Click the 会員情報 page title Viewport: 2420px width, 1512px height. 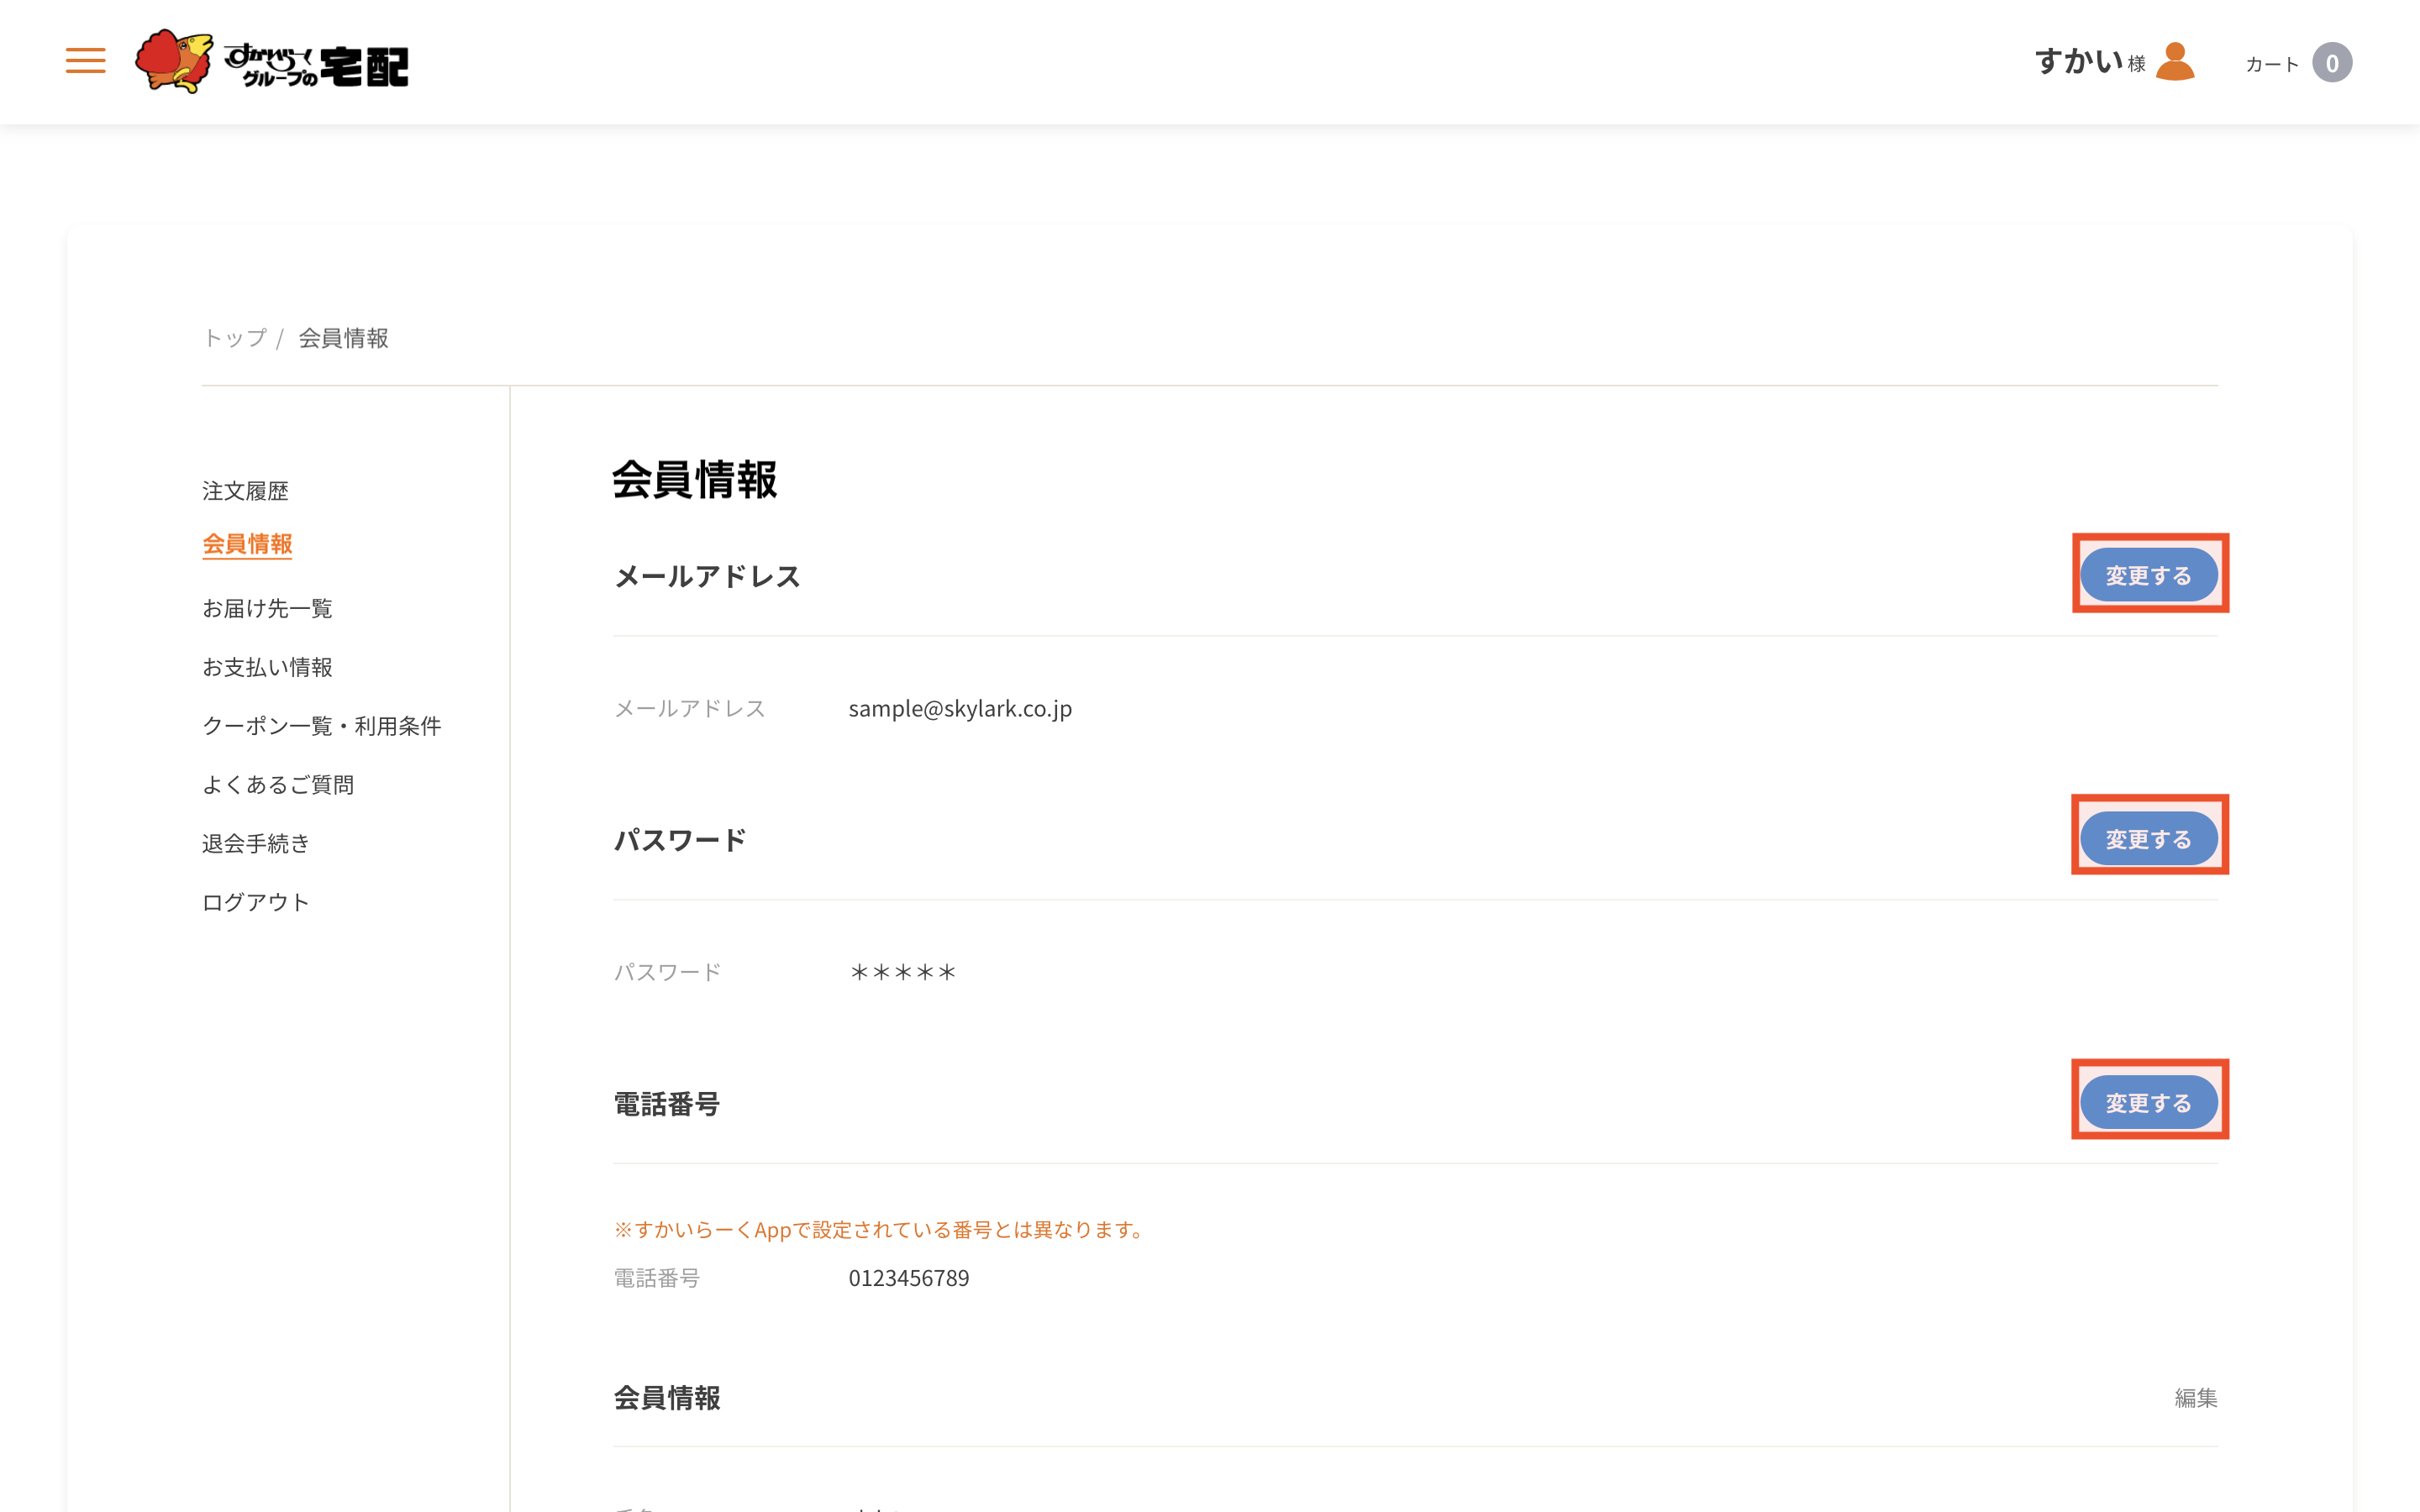(695, 479)
